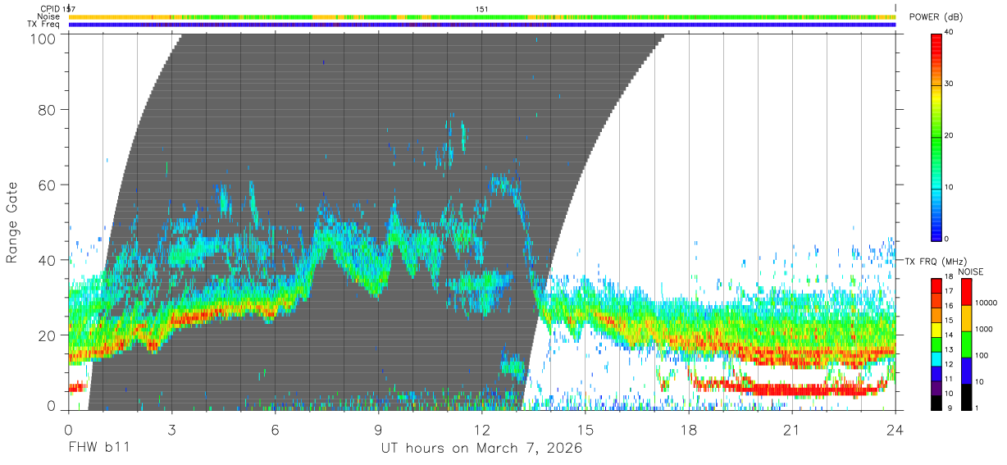Click the y-axis tick label '60'
1007x465 pixels.
tap(48, 185)
